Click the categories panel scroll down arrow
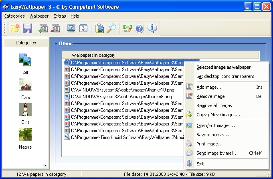This screenshot has width=273, height=179. (45, 166)
